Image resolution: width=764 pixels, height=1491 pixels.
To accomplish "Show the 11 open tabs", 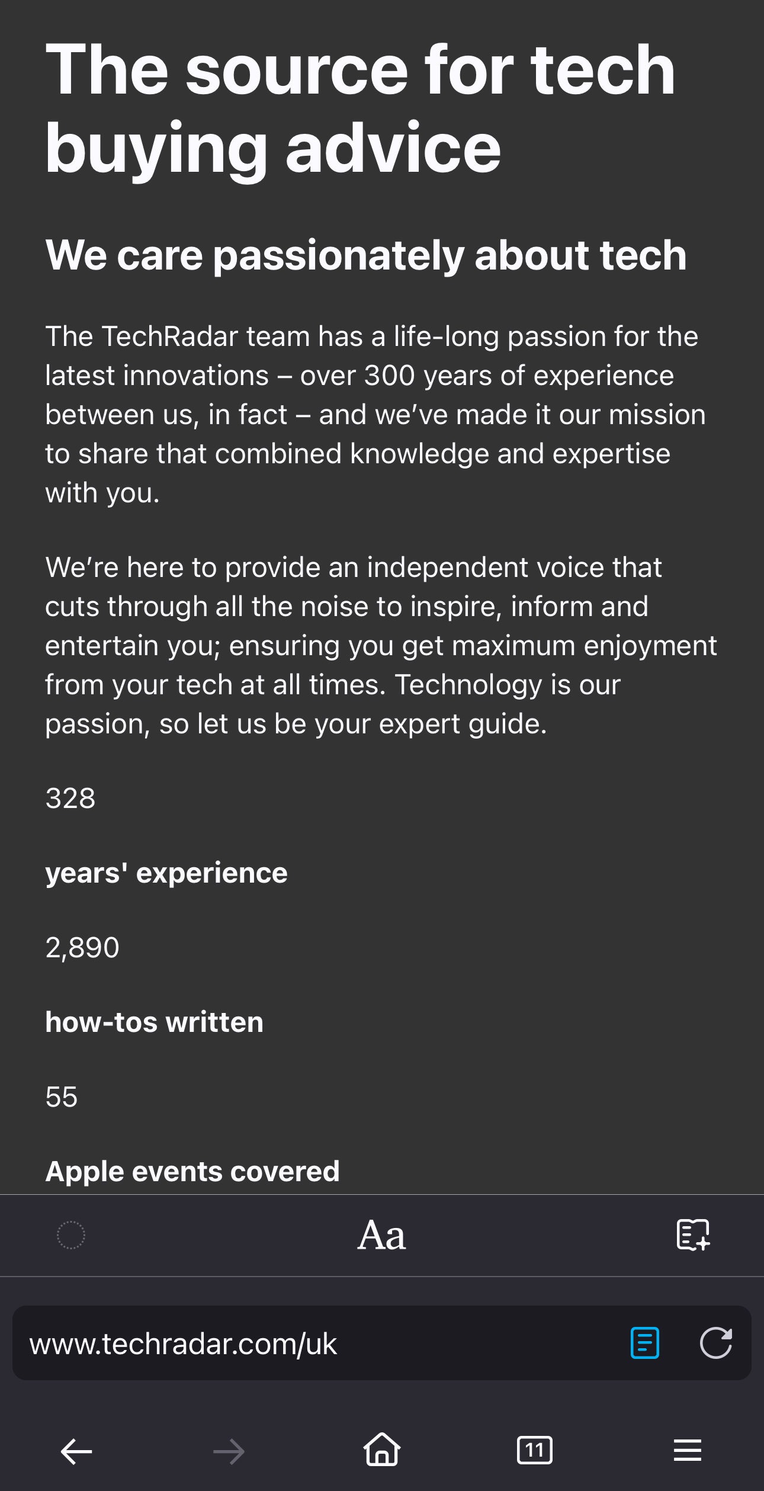I will (x=534, y=1450).
